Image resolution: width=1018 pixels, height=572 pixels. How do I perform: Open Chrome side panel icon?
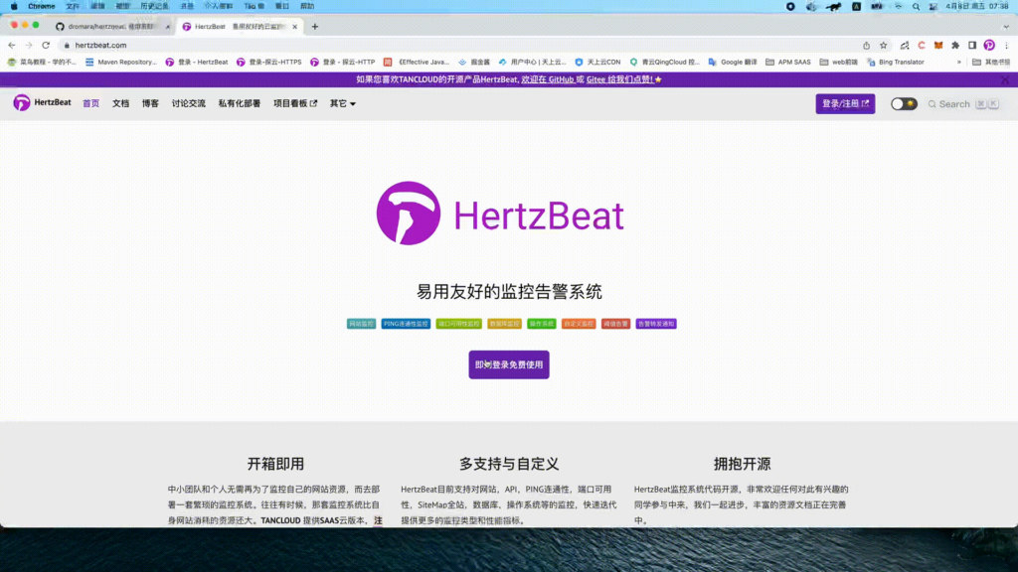(x=972, y=46)
